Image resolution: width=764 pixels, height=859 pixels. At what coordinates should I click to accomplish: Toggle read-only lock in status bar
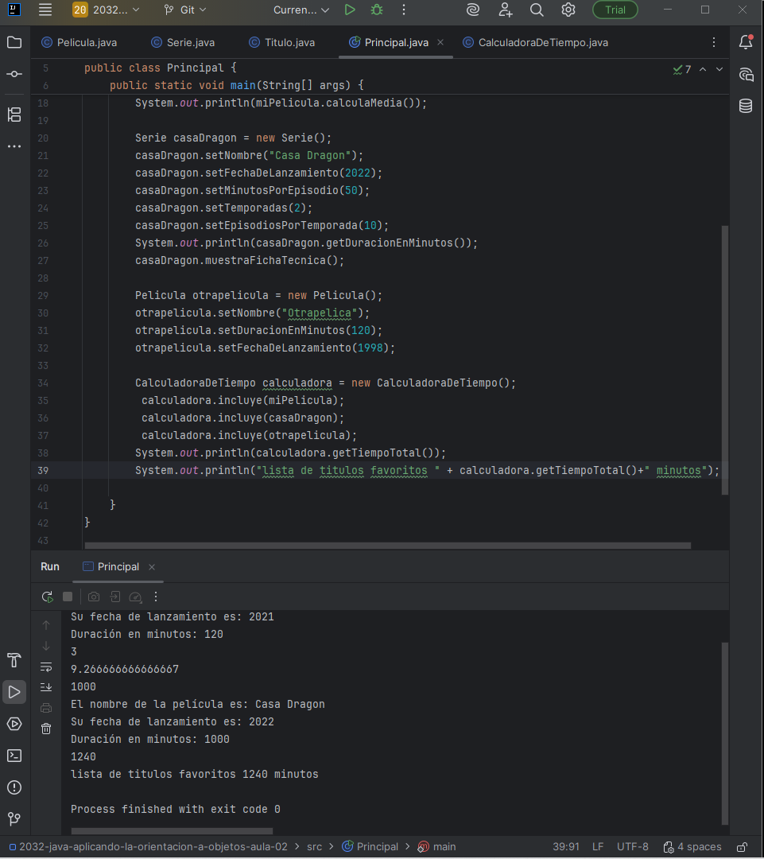click(742, 847)
